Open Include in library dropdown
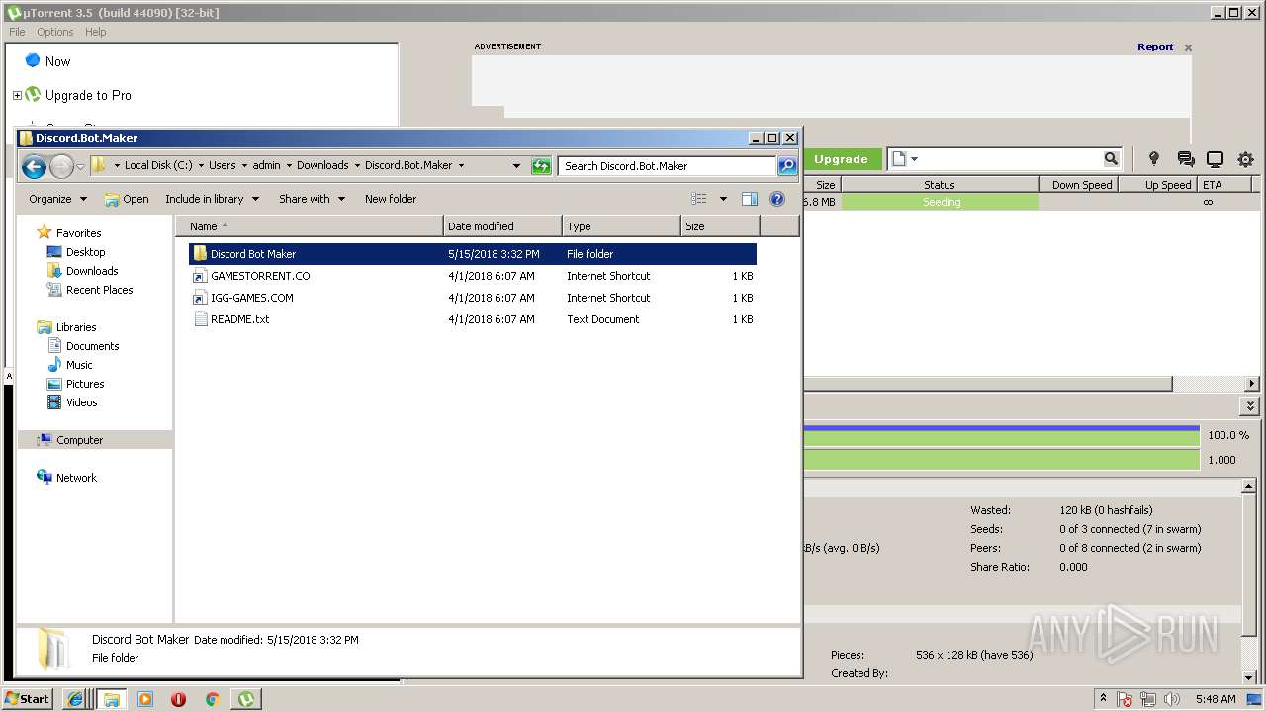This screenshot has width=1266, height=712. point(212,199)
